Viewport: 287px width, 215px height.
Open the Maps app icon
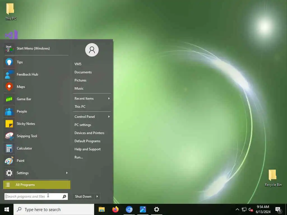click(x=9, y=87)
